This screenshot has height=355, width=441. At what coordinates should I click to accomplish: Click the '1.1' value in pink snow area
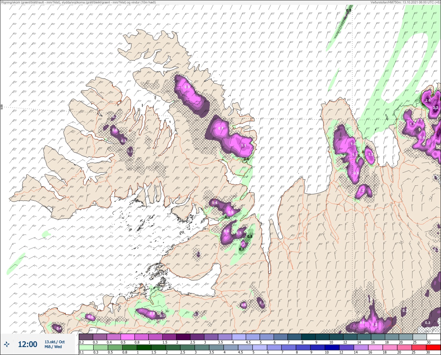tap(244, 146)
